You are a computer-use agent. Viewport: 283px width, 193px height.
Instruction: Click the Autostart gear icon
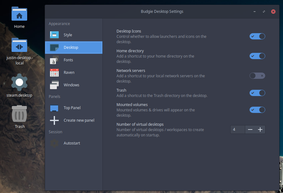pos(54,143)
